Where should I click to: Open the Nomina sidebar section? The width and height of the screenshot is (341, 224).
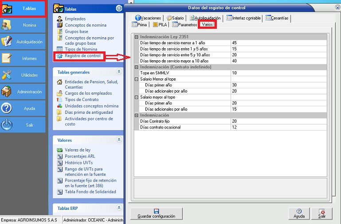pyautogui.click(x=23, y=25)
